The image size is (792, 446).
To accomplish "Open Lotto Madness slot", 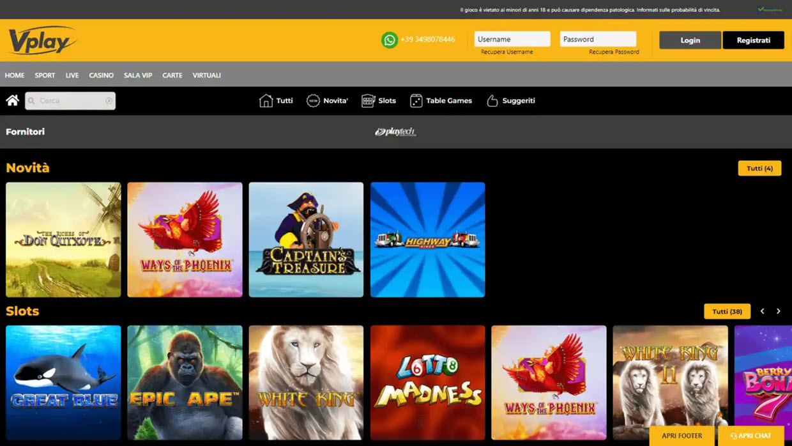I will coord(427,383).
